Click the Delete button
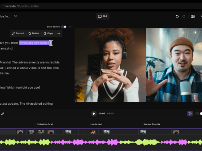 point(34,33)
